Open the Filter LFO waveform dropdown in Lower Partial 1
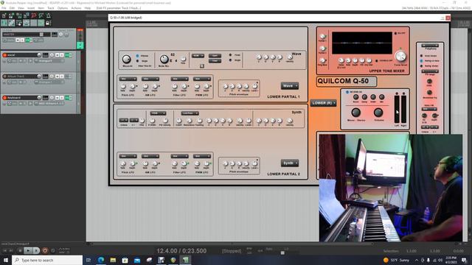Image resolution: width=472 pixels, height=265 pixels. [179, 79]
